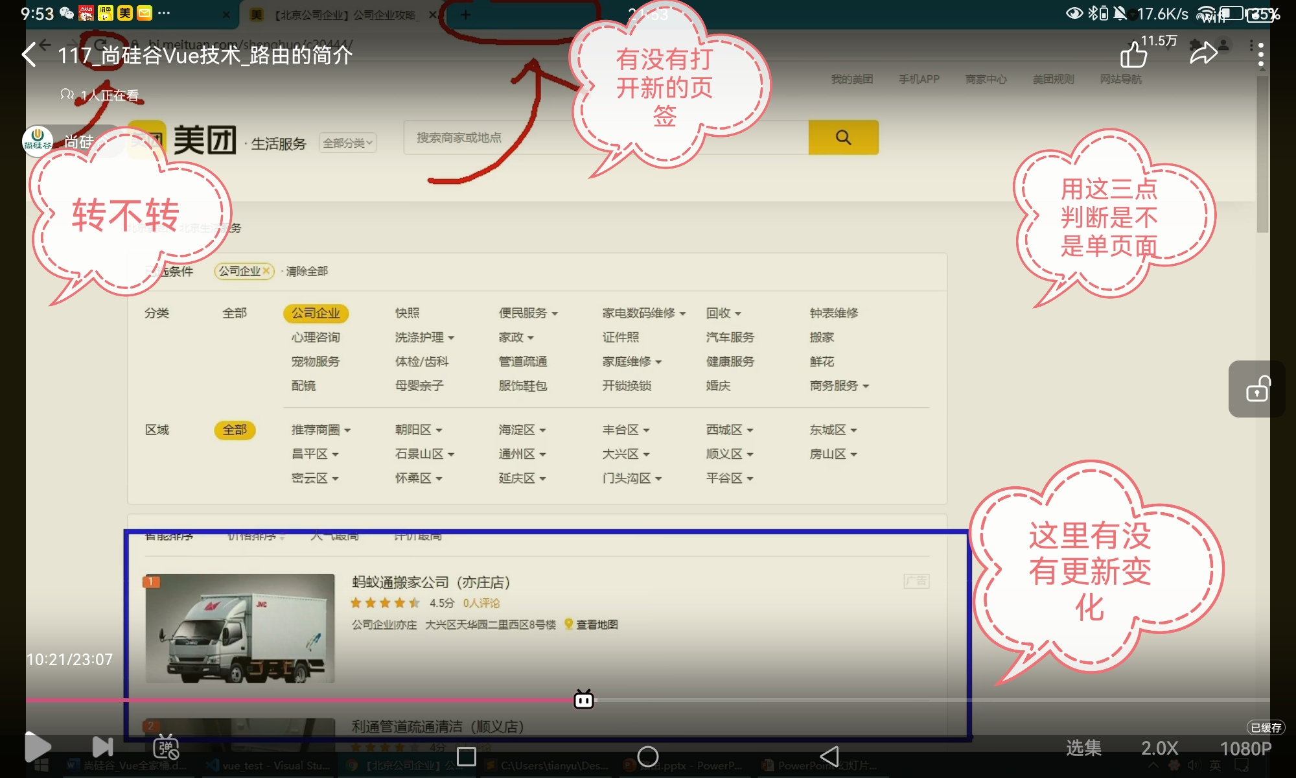Tap the share arrow icon
This screenshot has width=1296, height=778.
(1203, 54)
